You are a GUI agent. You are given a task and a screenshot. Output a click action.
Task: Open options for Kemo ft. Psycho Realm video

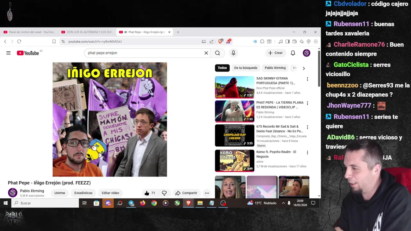307,153
